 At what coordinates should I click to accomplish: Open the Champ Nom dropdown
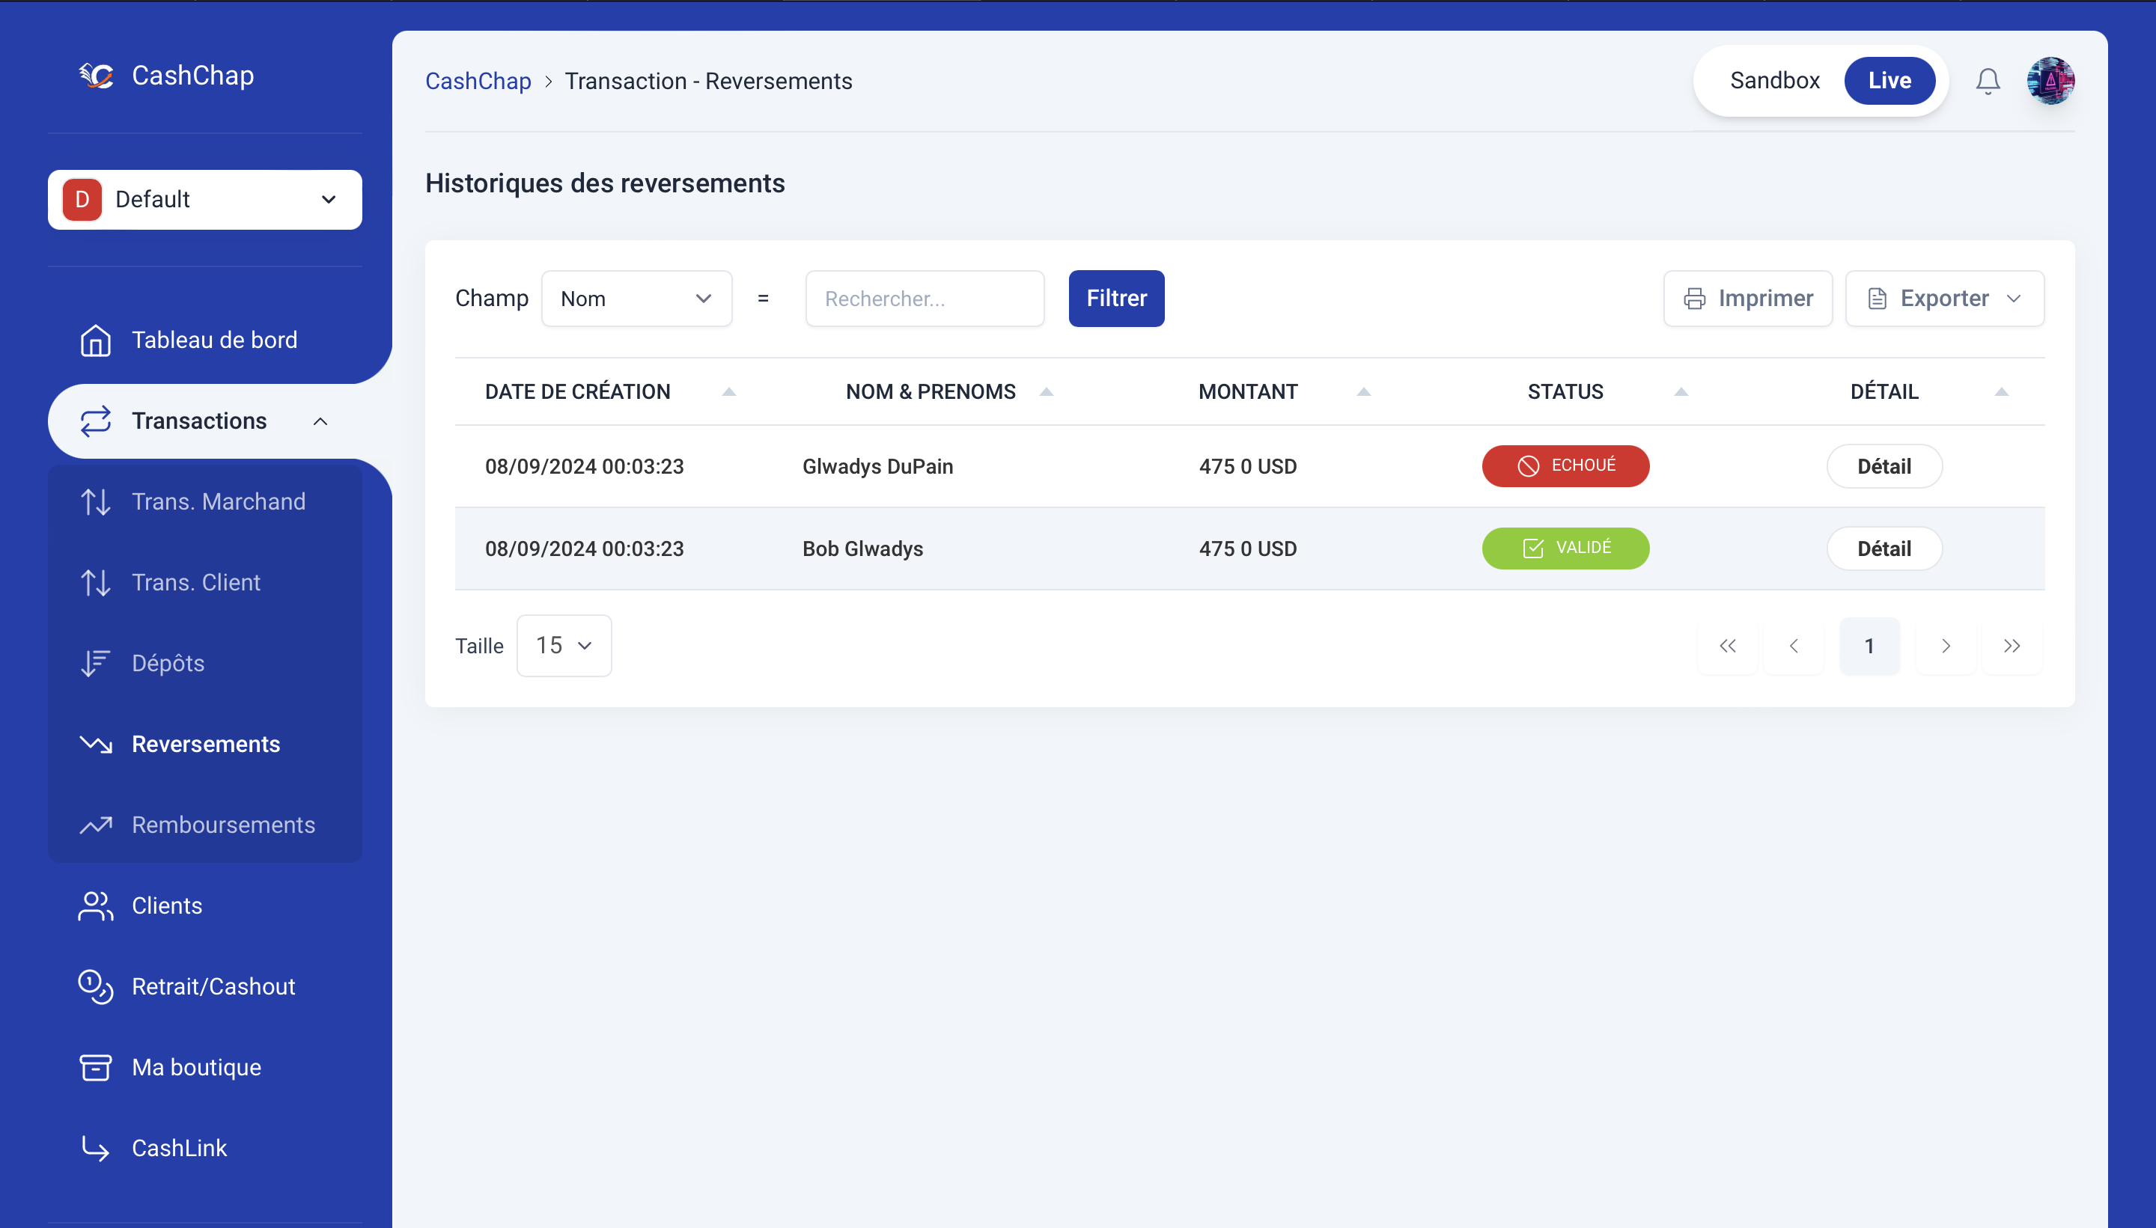[x=636, y=299]
